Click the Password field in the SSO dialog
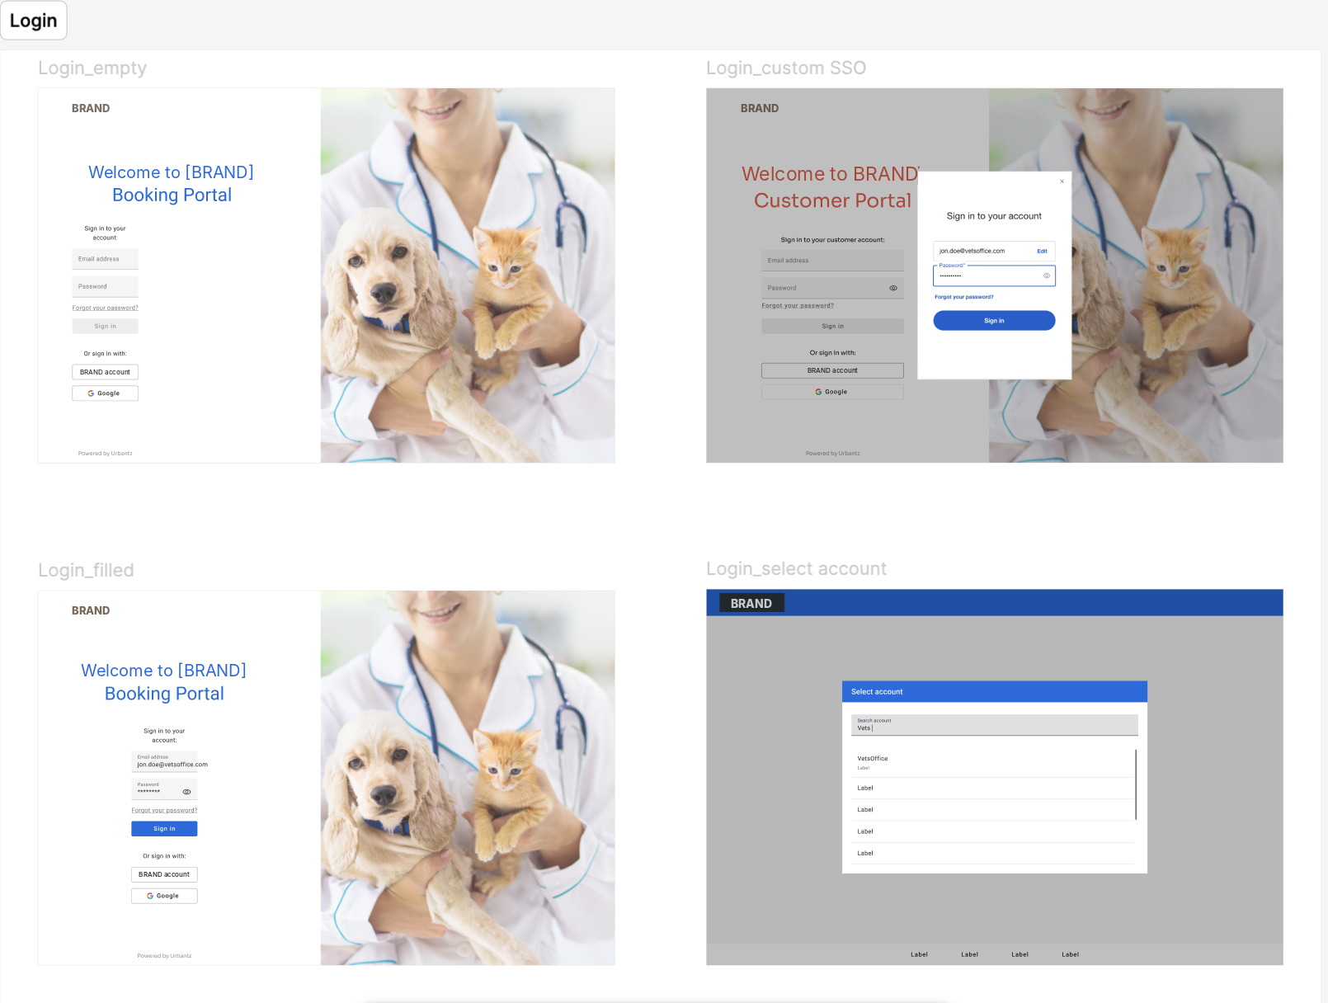 [x=994, y=275]
